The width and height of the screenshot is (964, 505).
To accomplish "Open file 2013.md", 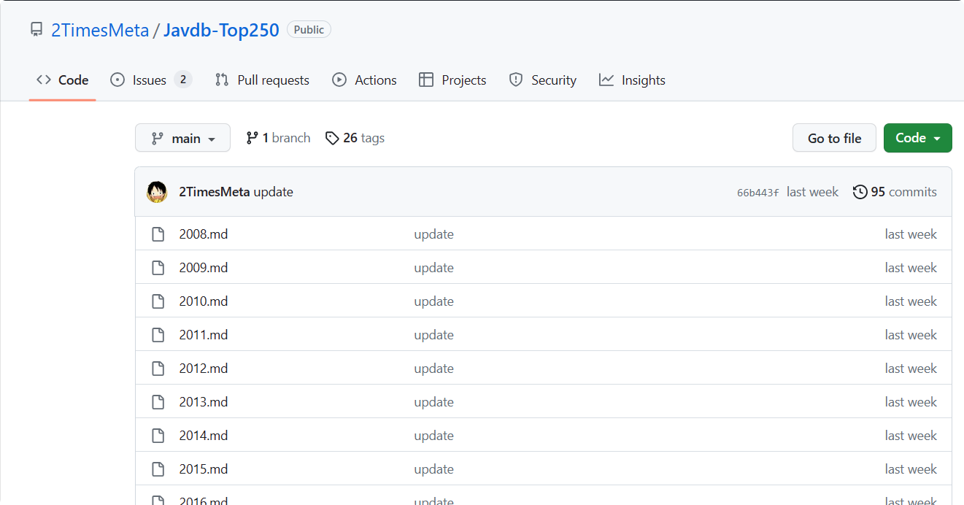I will (204, 402).
